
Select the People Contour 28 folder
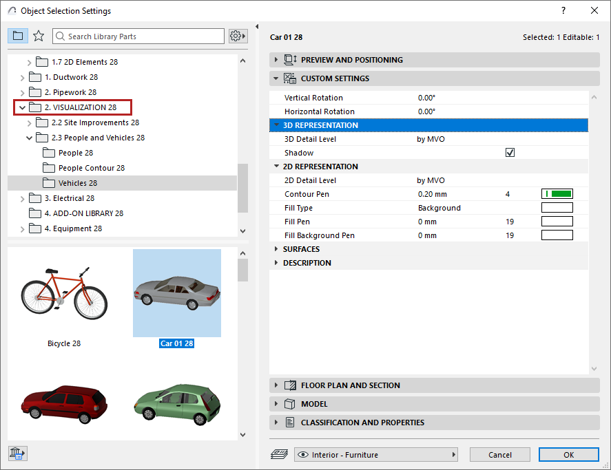91,168
